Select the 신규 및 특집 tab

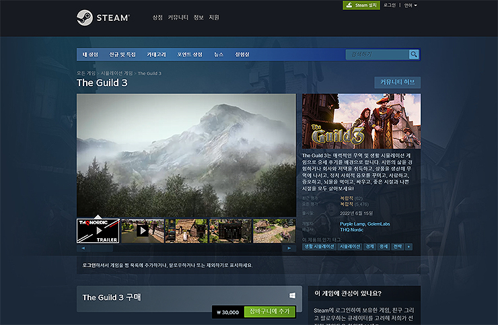coord(122,55)
